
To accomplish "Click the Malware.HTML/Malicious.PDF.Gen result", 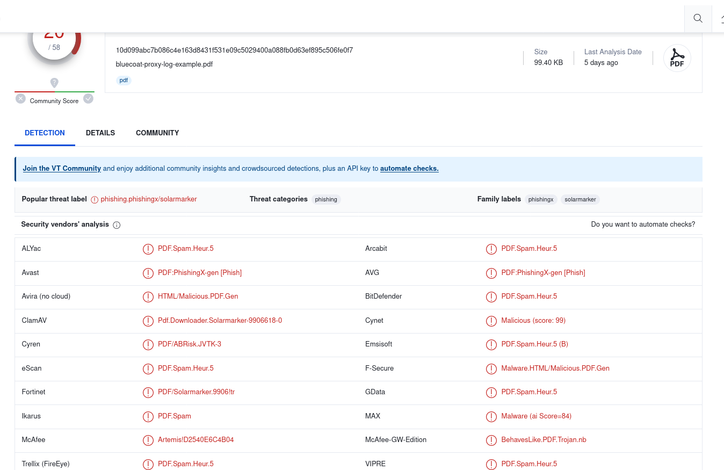I will [x=555, y=368].
